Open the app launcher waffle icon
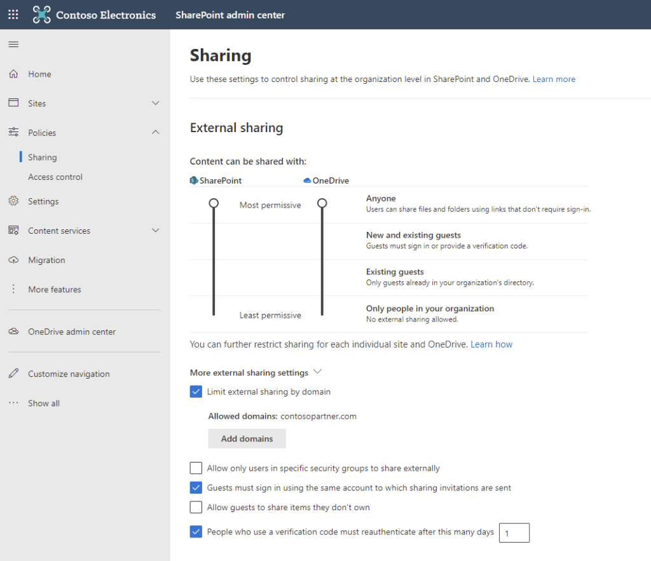The height and width of the screenshot is (561, 651). tap(13, 15)
